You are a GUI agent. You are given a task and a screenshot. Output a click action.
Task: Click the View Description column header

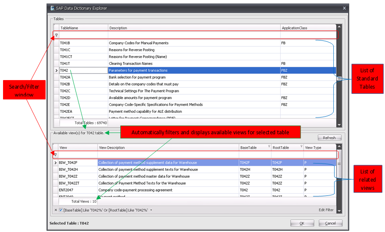coord(168,148)
